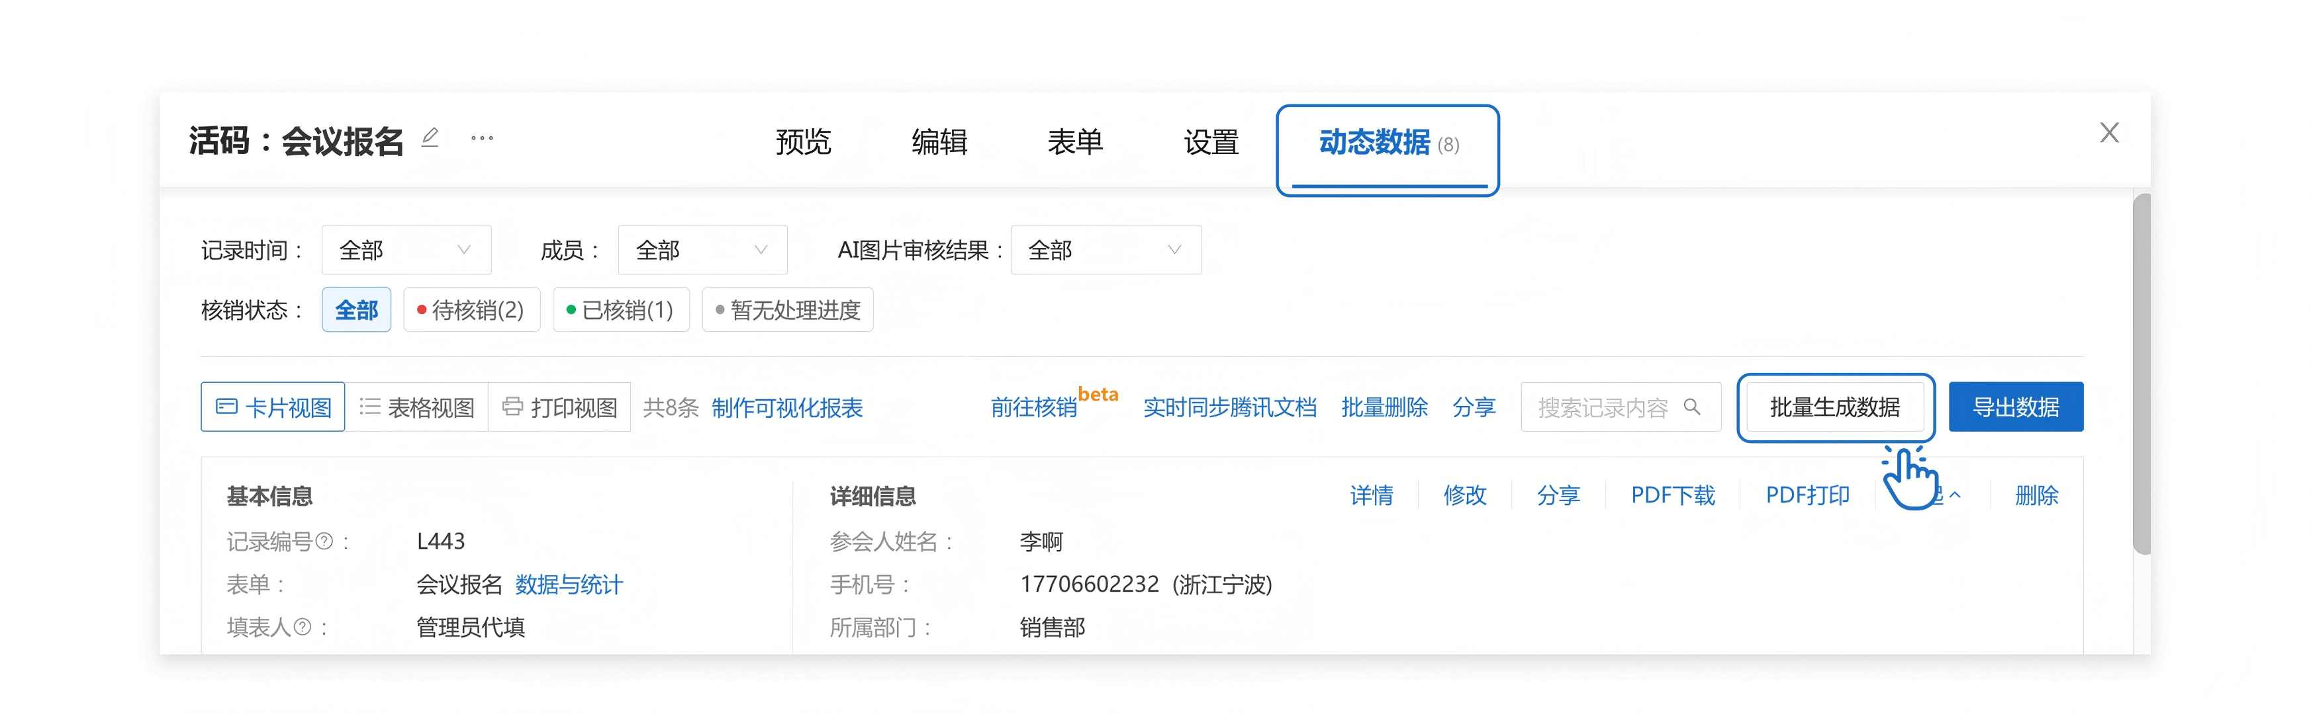Click the pencil edit icon beside 会议报名

[430, 138]
